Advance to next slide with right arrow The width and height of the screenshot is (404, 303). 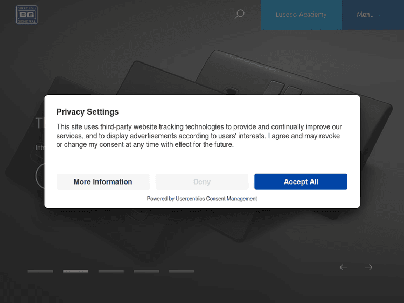(368, 267)
